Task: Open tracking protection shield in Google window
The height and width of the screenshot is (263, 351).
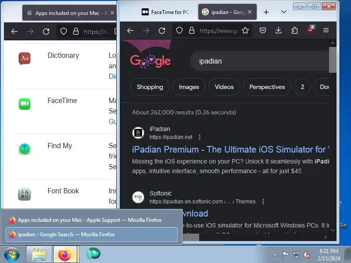Action: coord(179,30)
